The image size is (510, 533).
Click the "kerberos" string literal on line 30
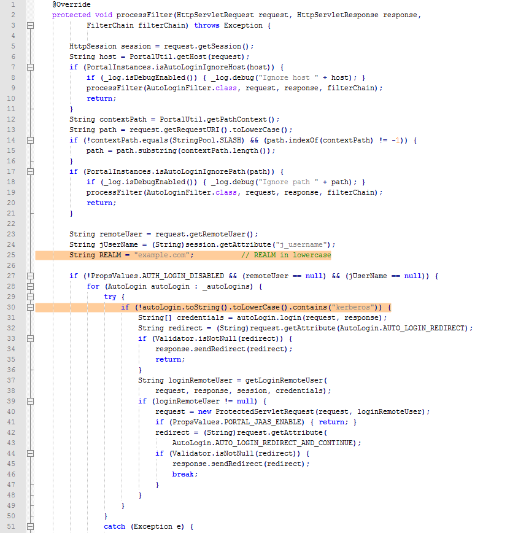pos(353,307)
